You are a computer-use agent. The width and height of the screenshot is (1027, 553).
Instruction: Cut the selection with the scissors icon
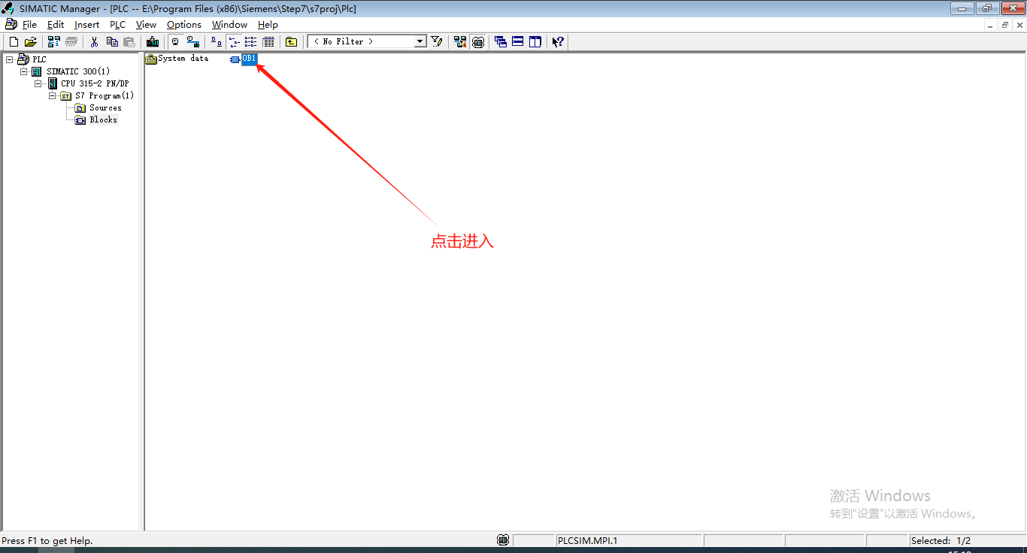(x=95, y=42)
